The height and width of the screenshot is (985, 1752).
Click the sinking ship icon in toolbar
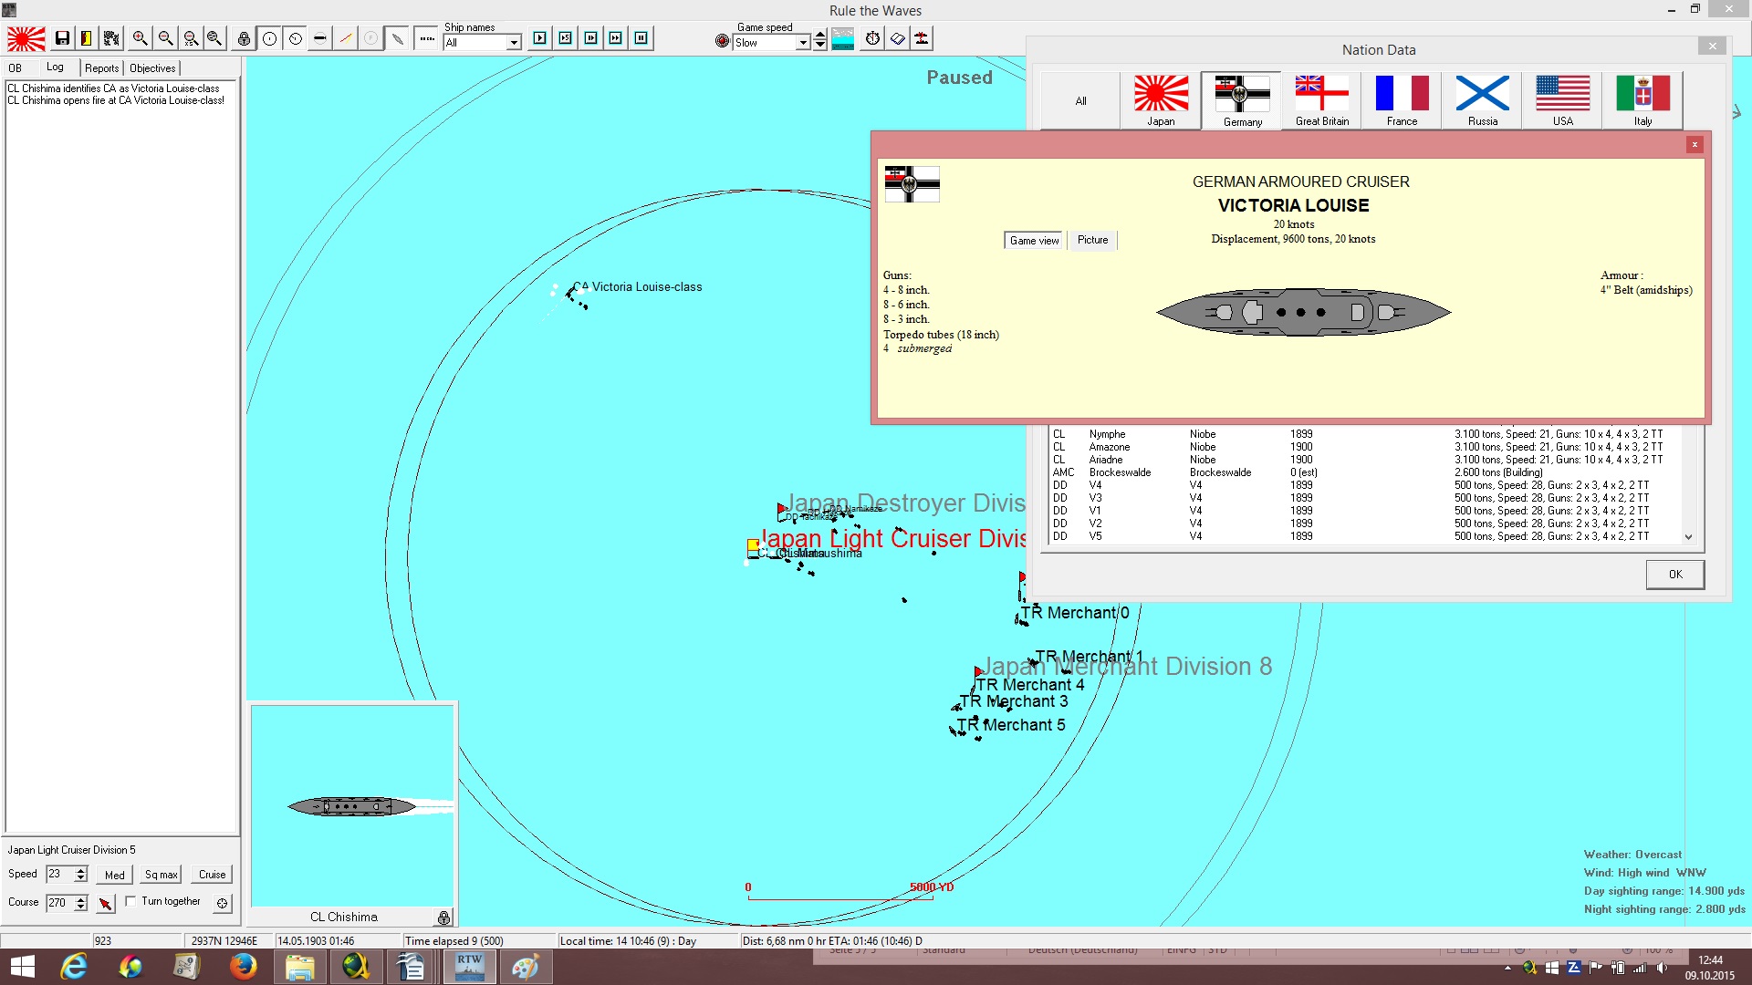click(922, 38)
